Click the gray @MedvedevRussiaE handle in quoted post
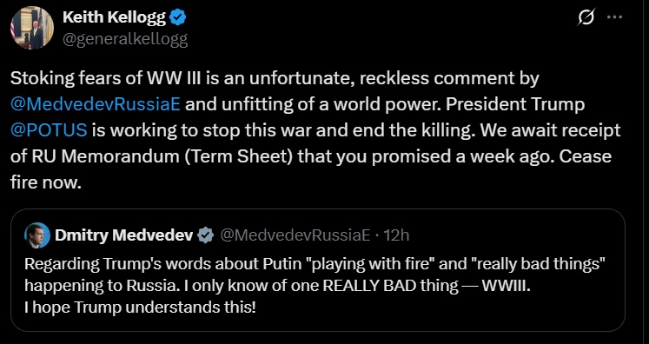The image size is (649, 344). tap(295, 235)
